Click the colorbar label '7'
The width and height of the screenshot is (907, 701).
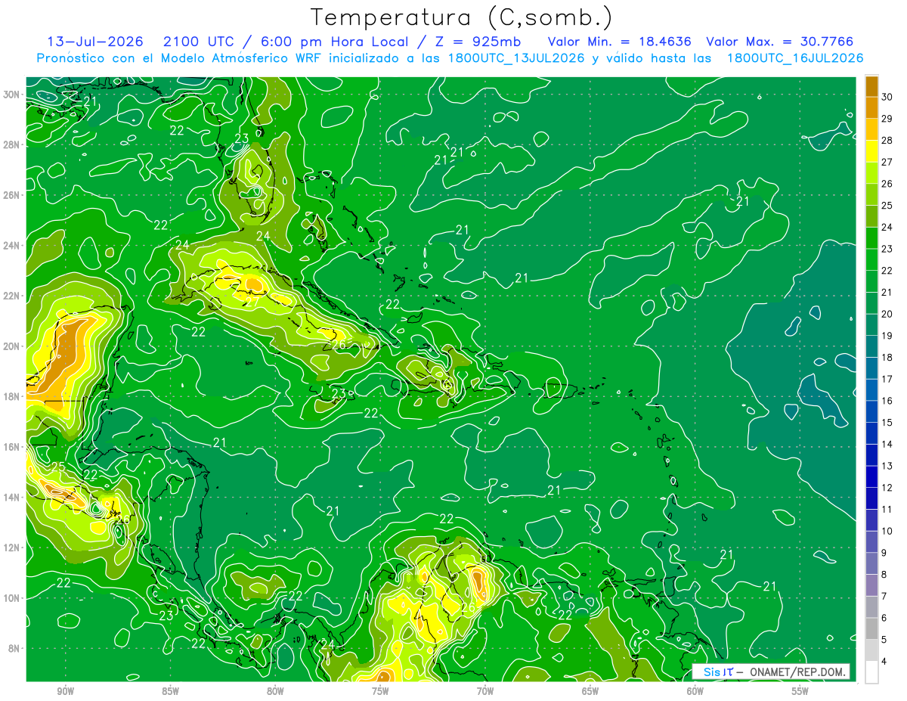tap(884, 597)
